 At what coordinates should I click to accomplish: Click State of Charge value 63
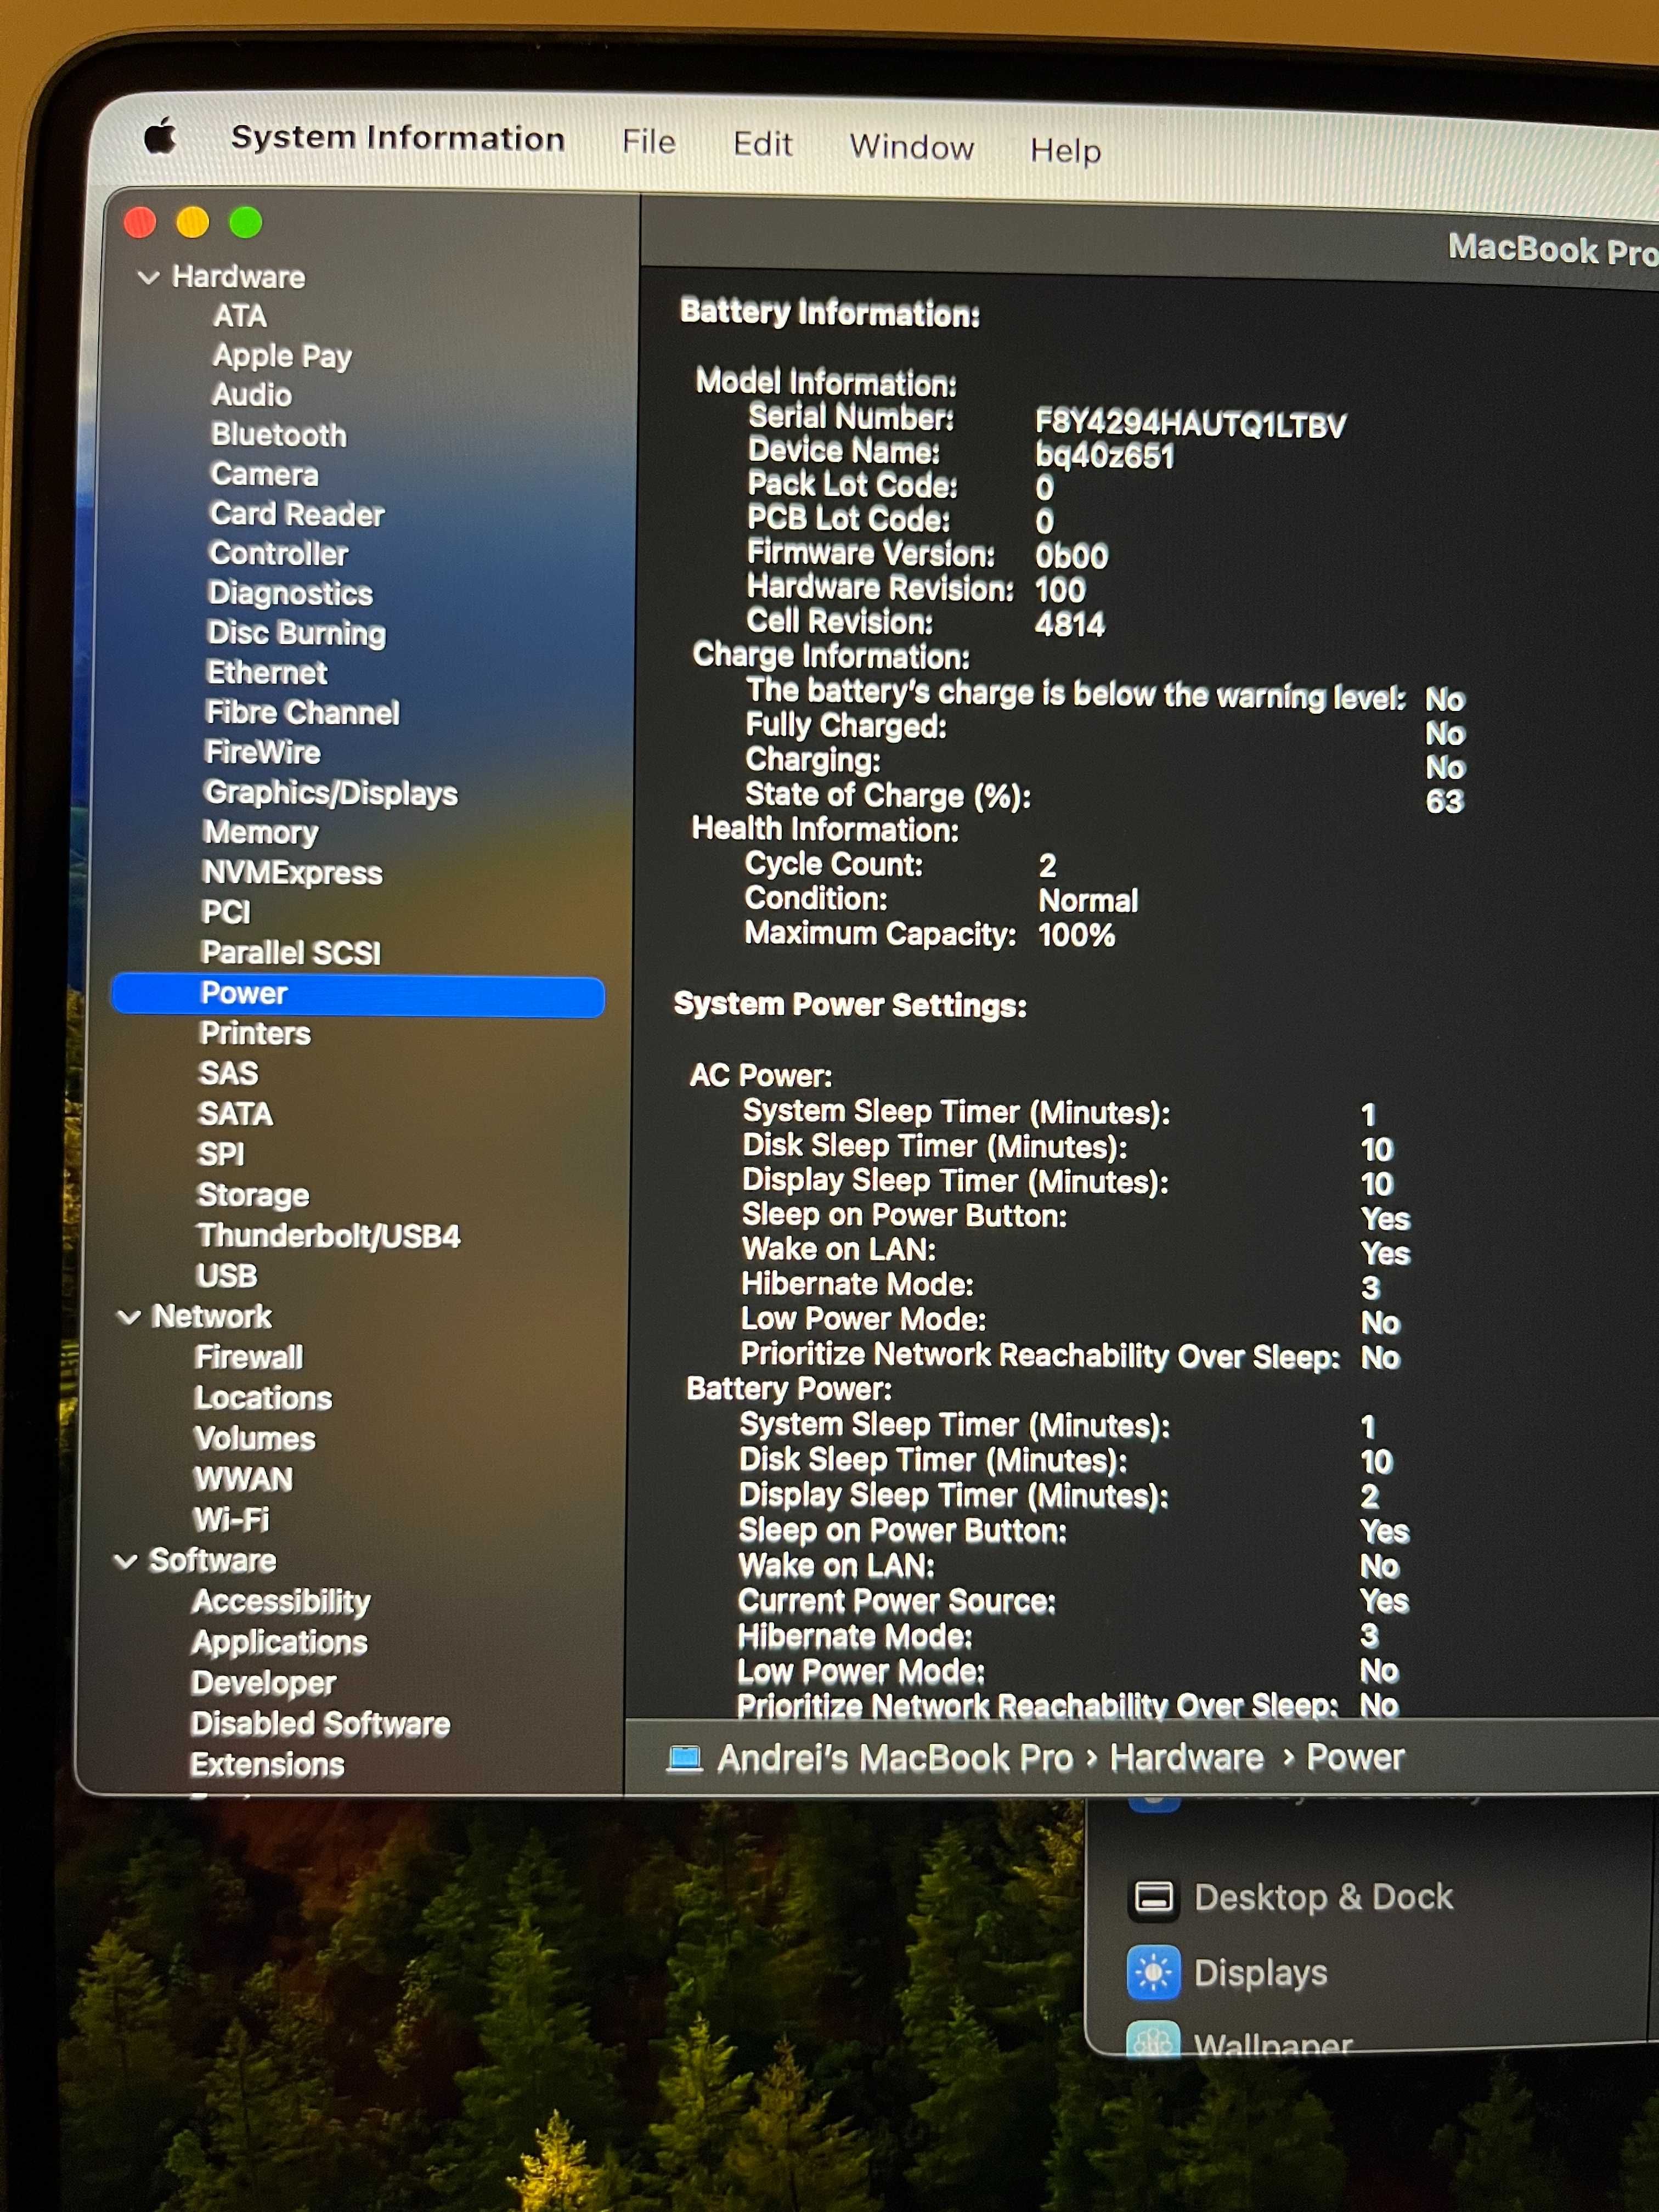[x=1444, y=802]
